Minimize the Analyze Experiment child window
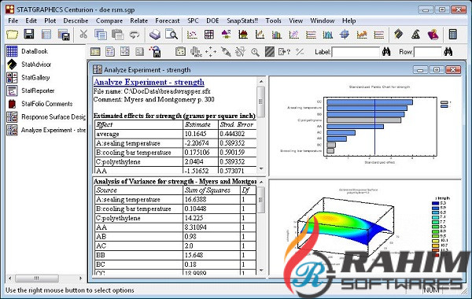The image size is (472, 299). (x=421, y=70)
